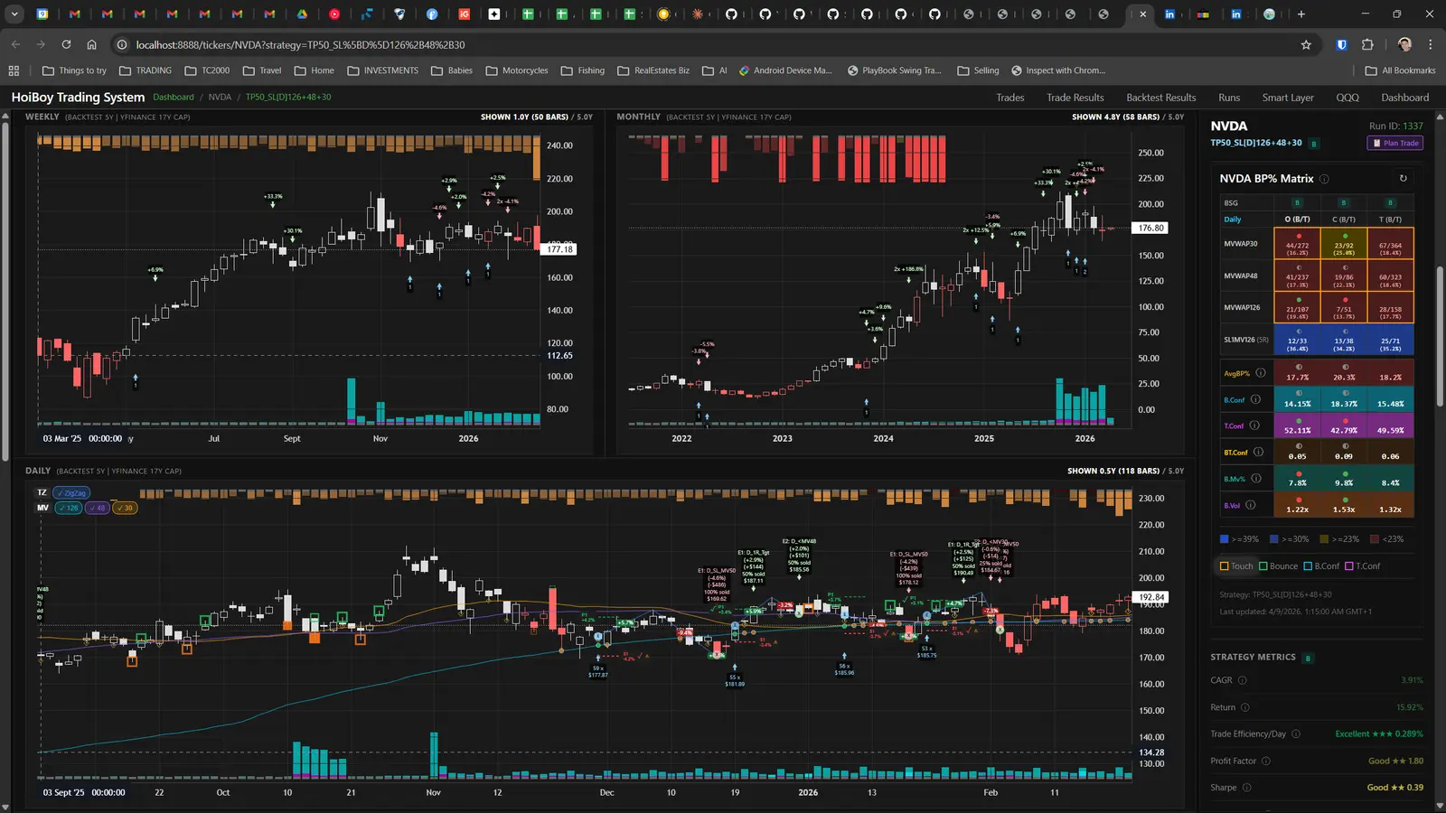Show info for BT.Conf row
Viewport: 1446px width, 813px height.
pos(1258,453)
